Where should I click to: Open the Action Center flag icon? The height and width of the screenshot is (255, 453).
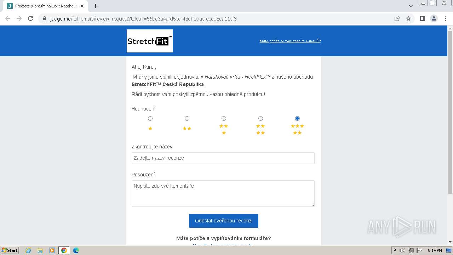(x=419, y=250)
